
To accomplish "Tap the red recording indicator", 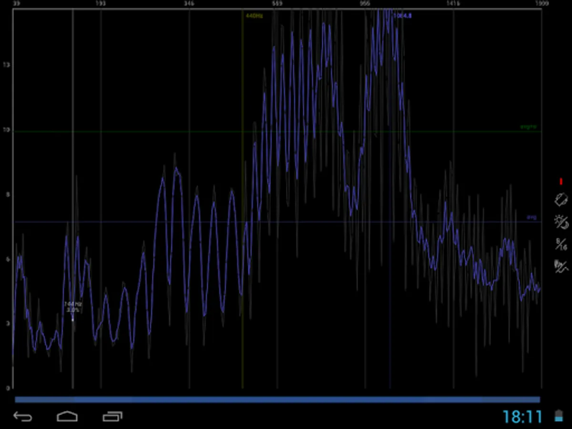I will 561,182.
